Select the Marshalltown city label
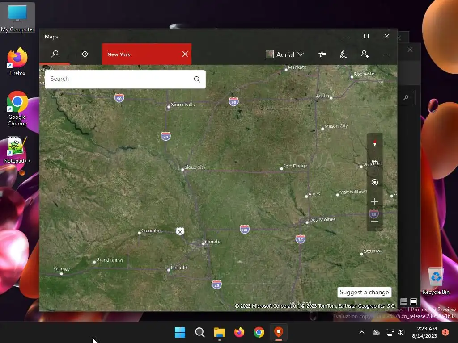The width and height of the screenshot is (458, 343). (x=353, y=192)
